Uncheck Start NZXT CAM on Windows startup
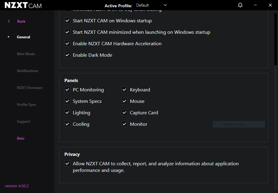This screenshot has height=193, width=278. coord(67,21)
